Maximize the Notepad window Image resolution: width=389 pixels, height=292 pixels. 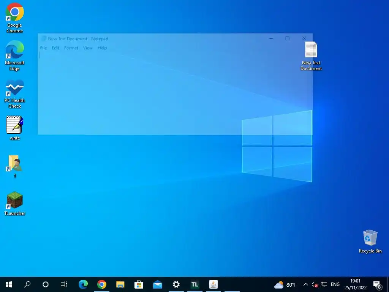pos(287,38)
